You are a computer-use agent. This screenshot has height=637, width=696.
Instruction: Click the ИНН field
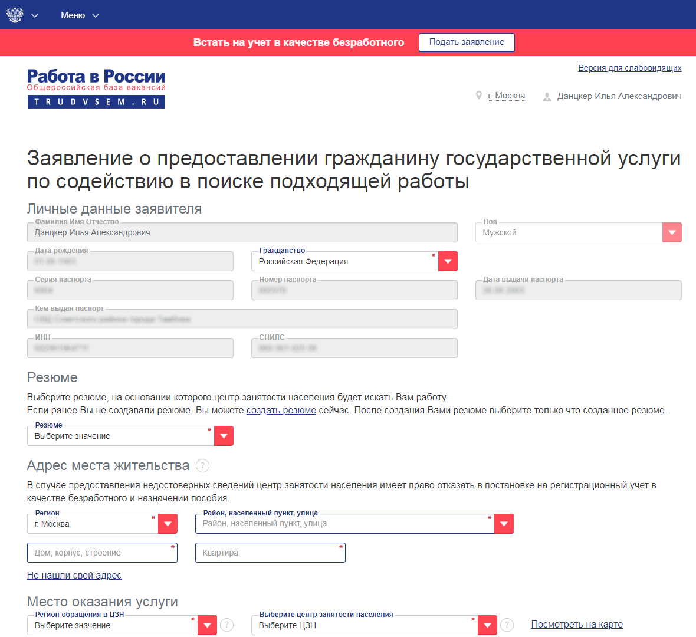pos(130,348)
